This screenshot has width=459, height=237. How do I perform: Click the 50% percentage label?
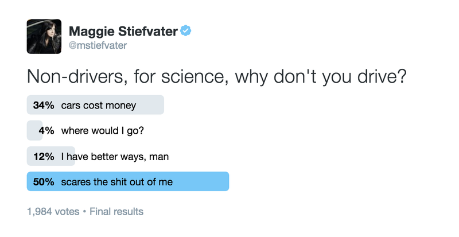(x=44, y=182)
